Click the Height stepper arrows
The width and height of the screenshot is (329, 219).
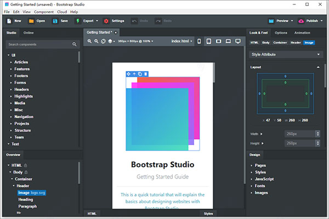pos(317,143)
